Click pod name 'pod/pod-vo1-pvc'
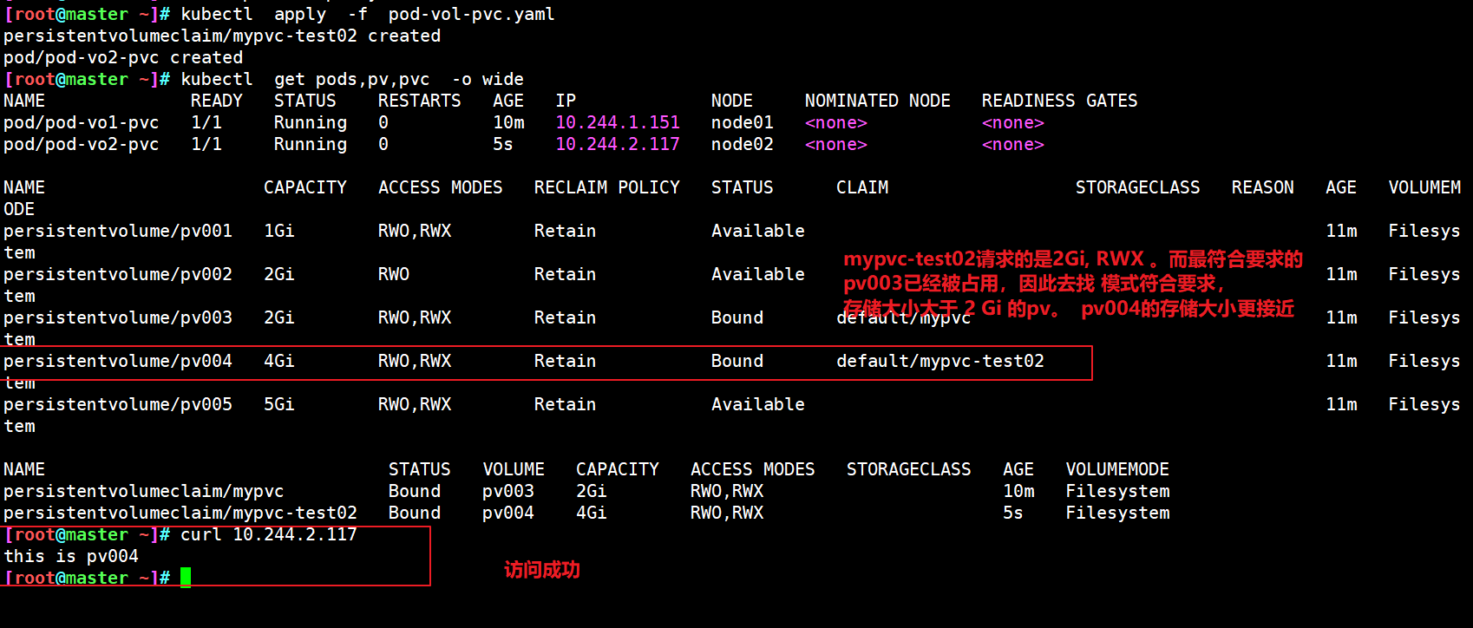 (x=82, y=122)
